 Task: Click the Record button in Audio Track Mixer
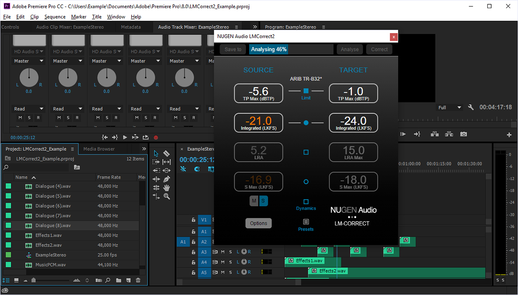click(156, 137)
